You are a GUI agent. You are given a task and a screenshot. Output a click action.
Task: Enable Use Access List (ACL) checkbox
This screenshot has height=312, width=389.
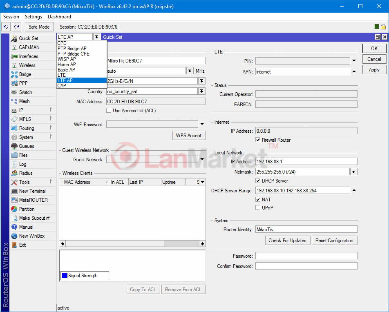pyautogui.click(x=109, y=111)
